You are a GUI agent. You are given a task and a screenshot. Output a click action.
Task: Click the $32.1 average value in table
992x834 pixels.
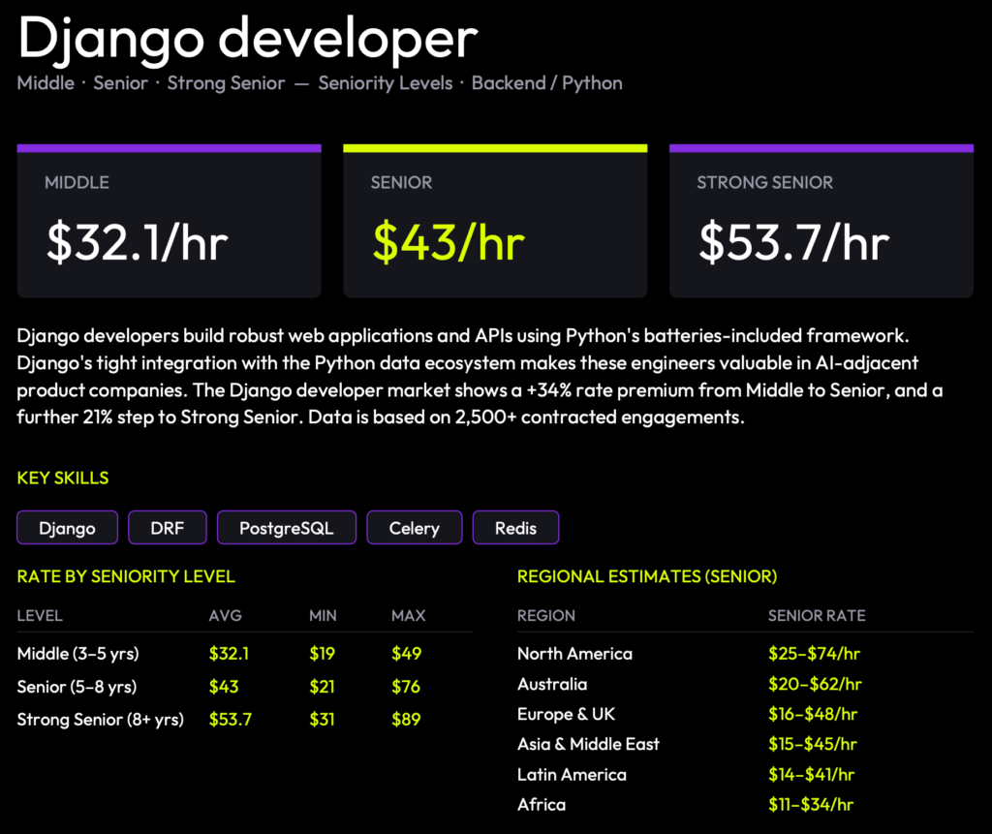(229, 654)
